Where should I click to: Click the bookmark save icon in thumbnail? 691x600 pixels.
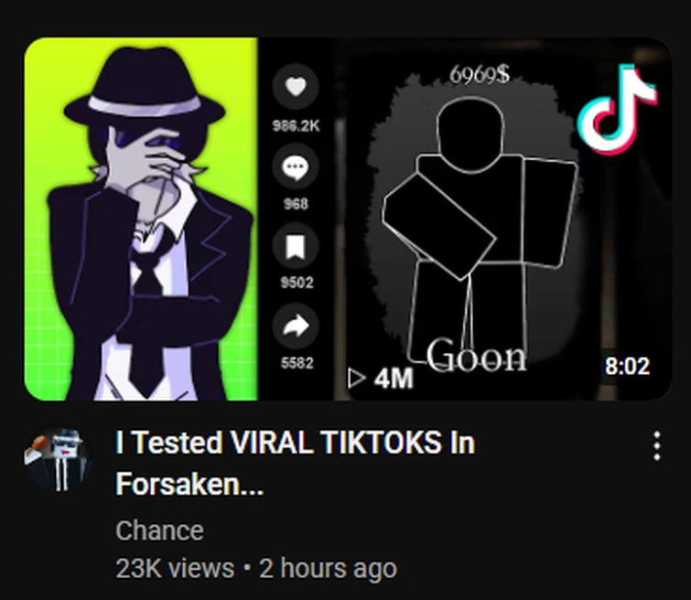point(296,246)
